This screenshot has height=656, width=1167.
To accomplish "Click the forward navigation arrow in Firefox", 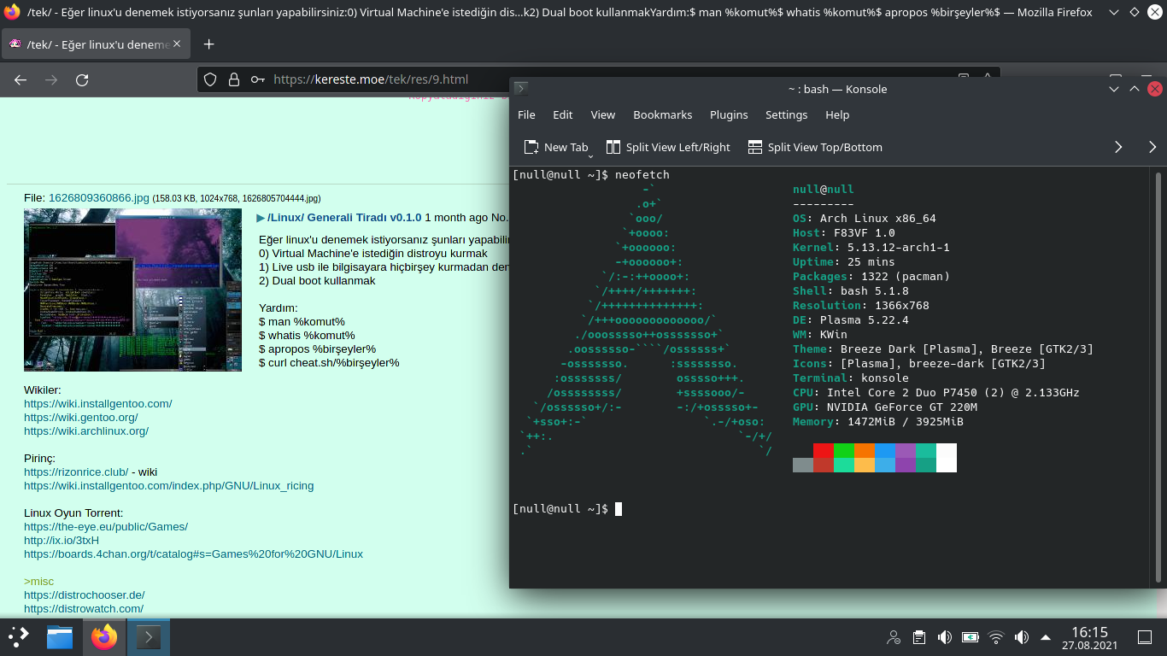I will pos(51,79).
